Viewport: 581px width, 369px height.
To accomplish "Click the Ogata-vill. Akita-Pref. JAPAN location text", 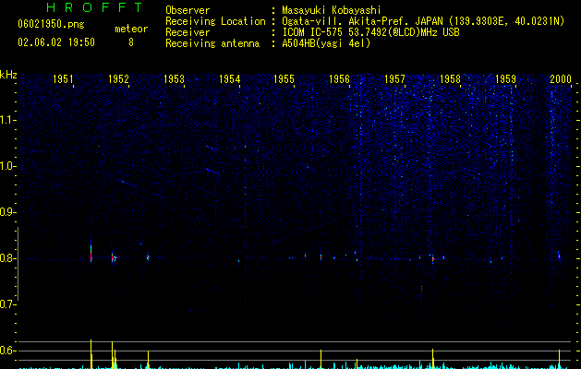I will point(423,21).
